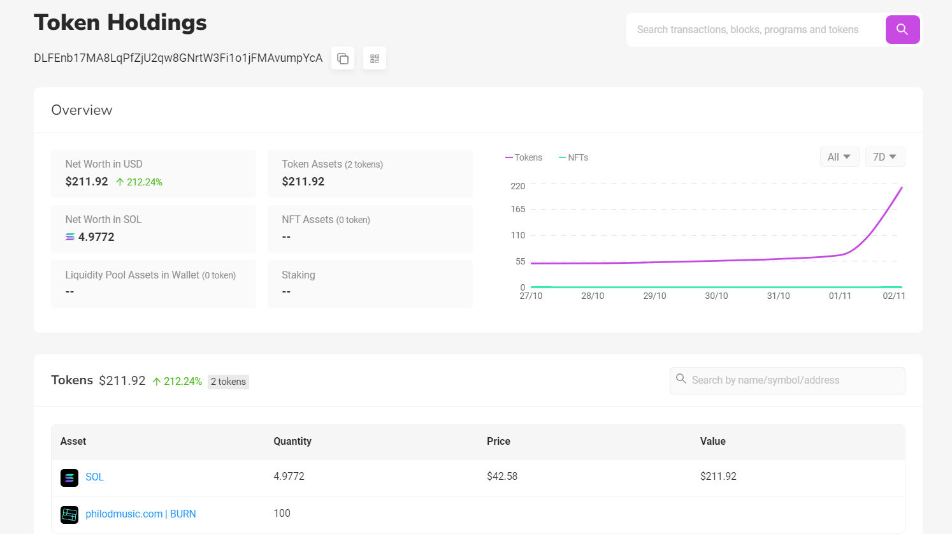Show QR code for wallet address
This screenshot has height=534, width=952.
(x=375, y=59)
